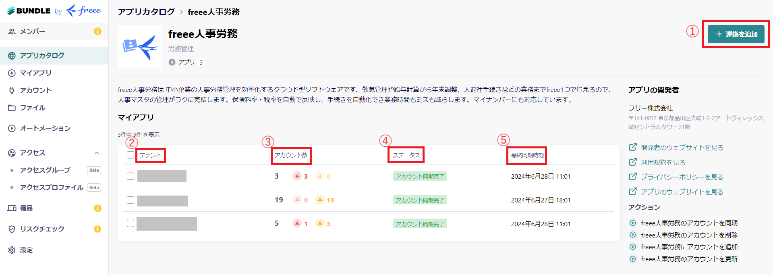Click the info badge next to 備品

(x=97, y=208)
